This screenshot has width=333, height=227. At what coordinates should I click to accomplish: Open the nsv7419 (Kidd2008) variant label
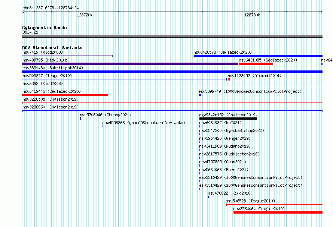point(43,52)
